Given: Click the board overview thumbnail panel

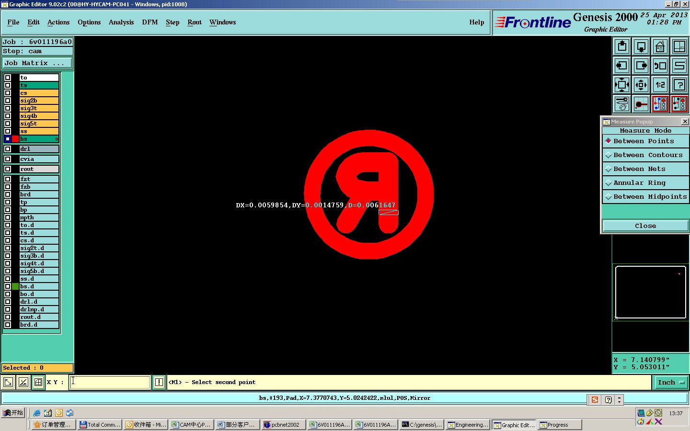Looking at the screenshot, I should [651, 292].
